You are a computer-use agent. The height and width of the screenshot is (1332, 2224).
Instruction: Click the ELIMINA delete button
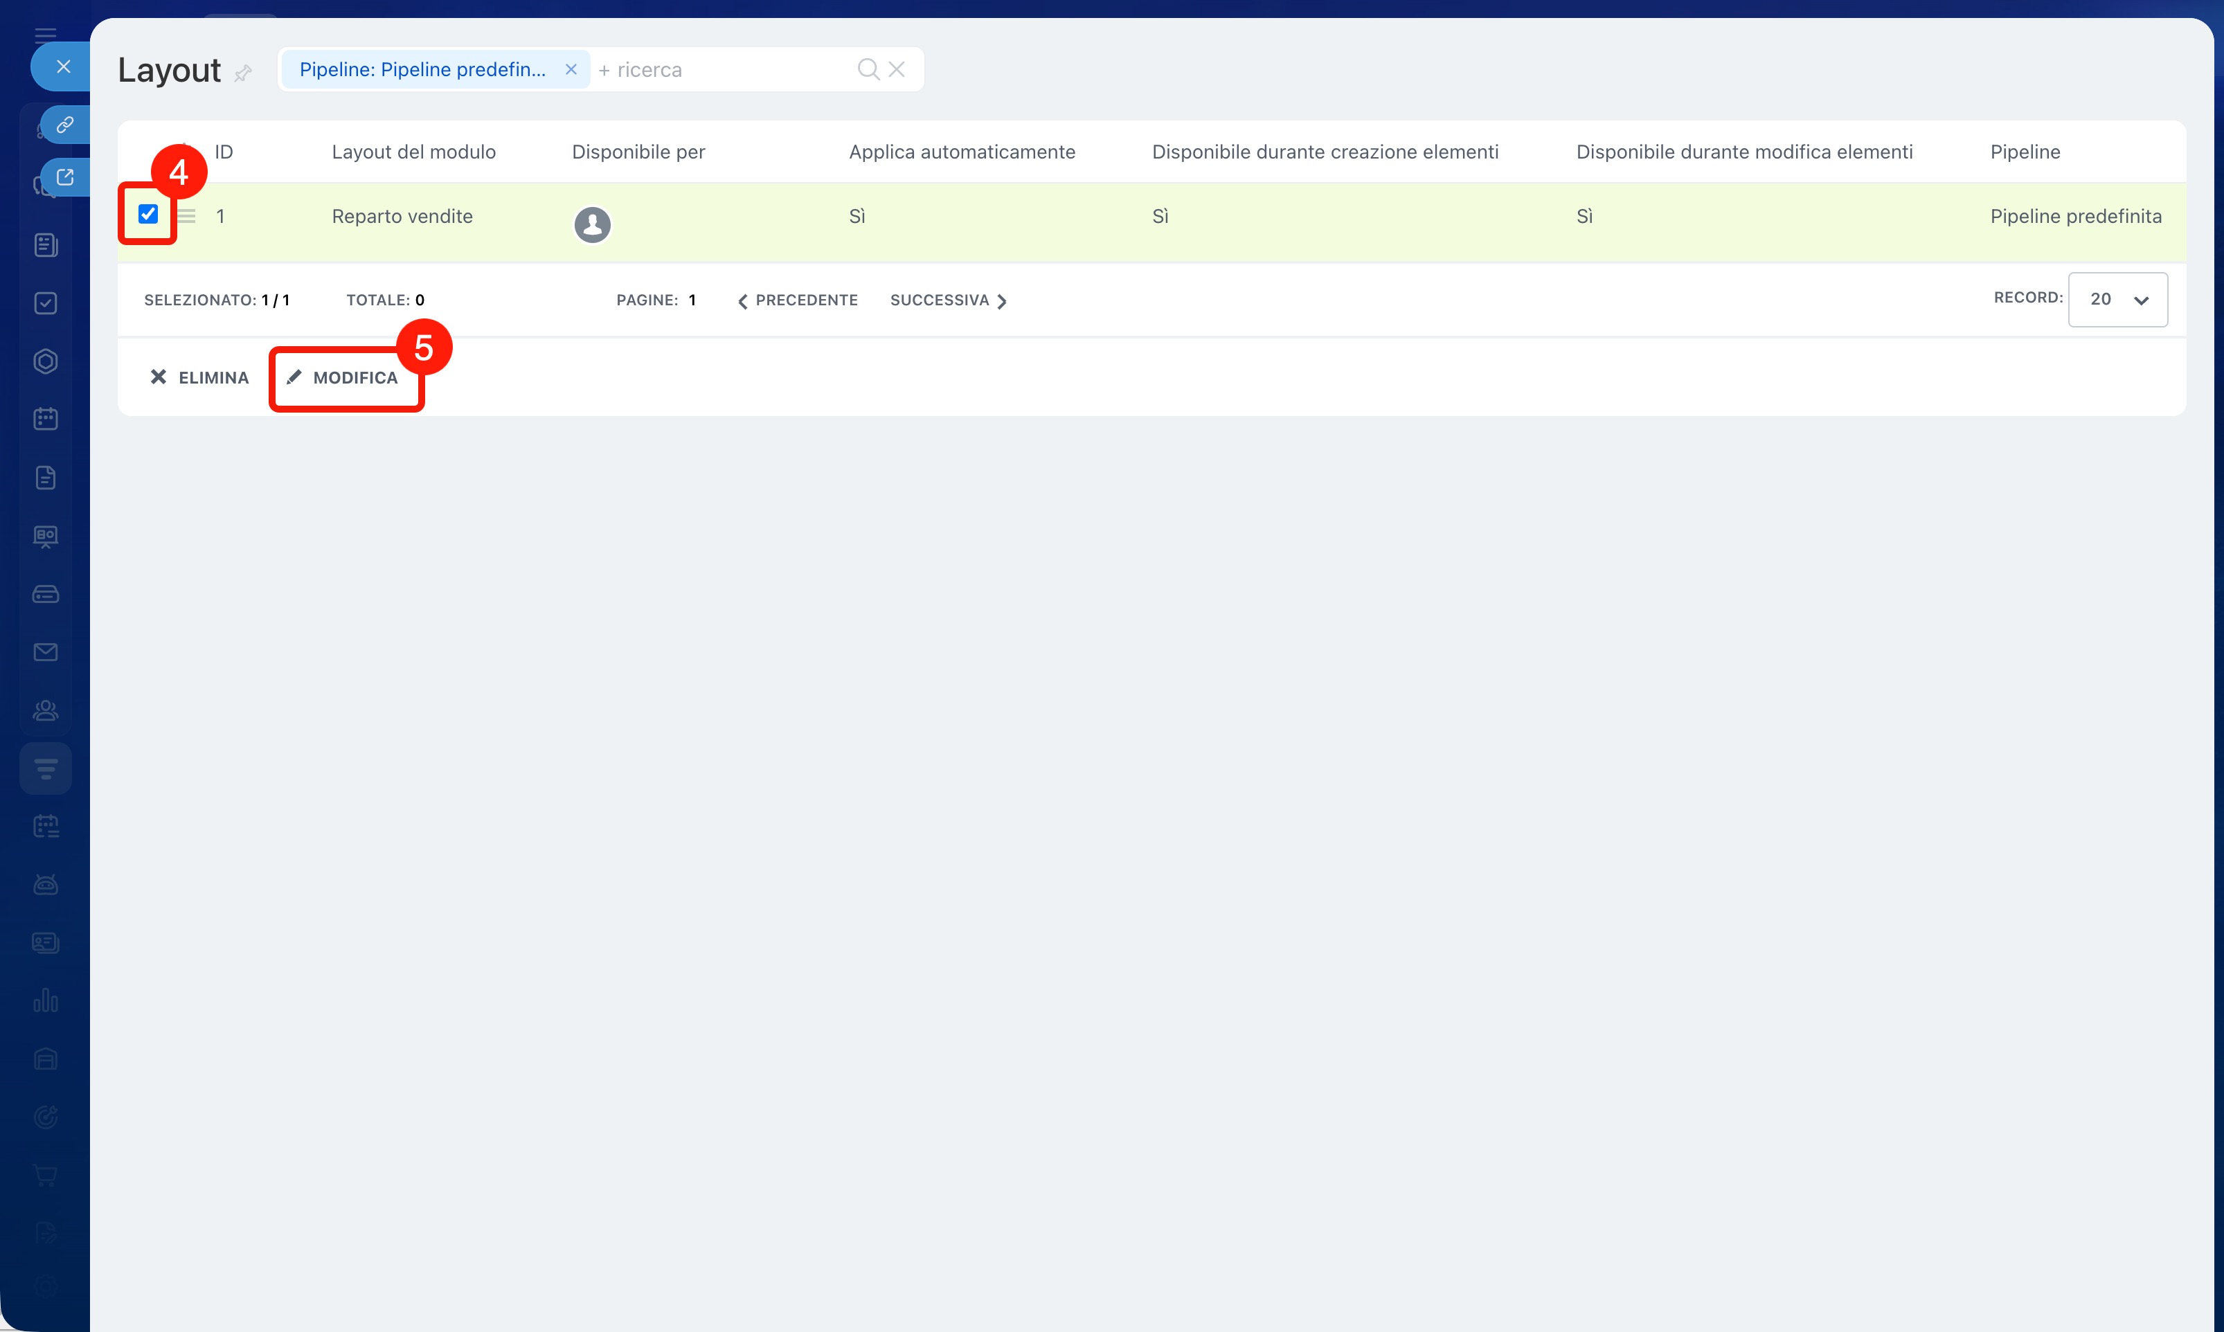click(x=199, y=378)
